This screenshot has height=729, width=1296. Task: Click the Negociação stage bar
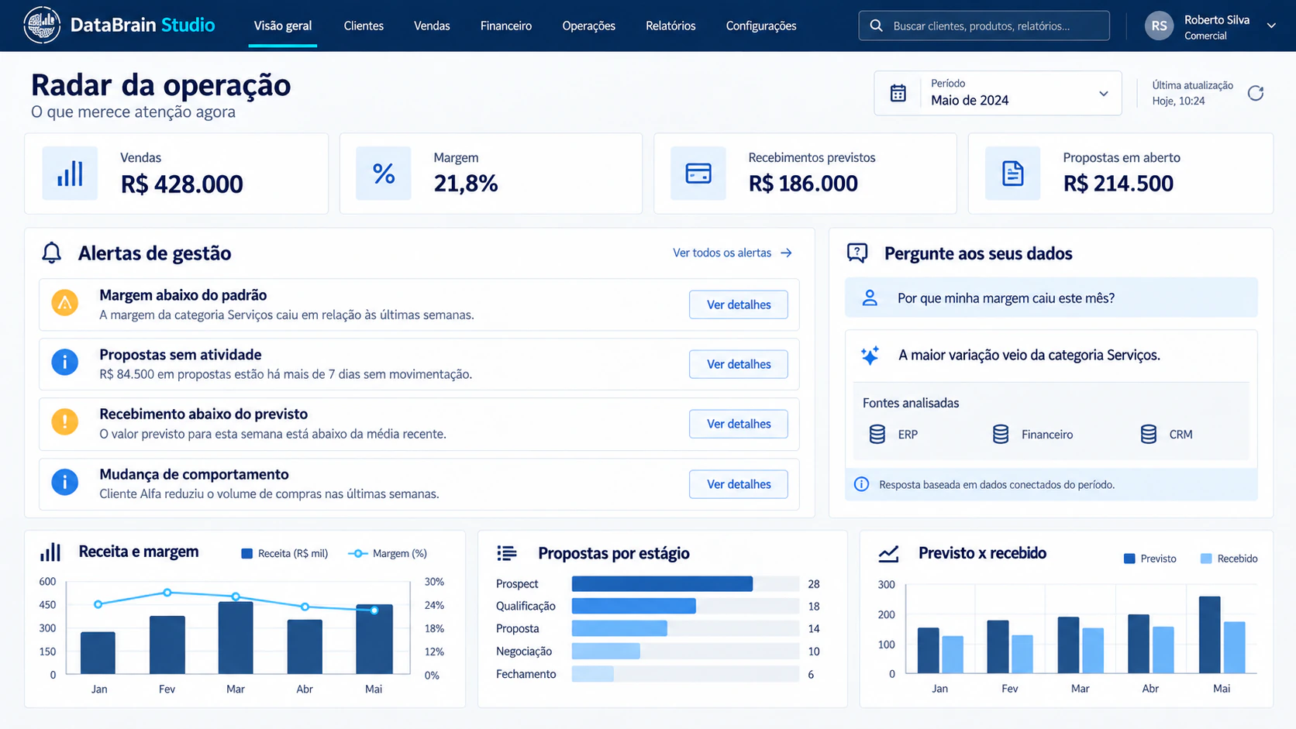[606, 651]
